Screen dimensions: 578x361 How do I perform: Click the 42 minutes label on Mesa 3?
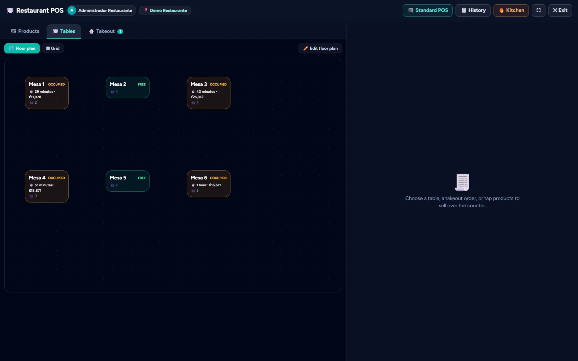(x=206, y=92)
